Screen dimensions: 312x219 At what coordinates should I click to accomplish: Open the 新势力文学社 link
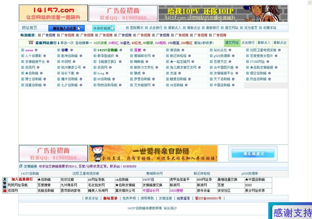(x=144, y=67)
